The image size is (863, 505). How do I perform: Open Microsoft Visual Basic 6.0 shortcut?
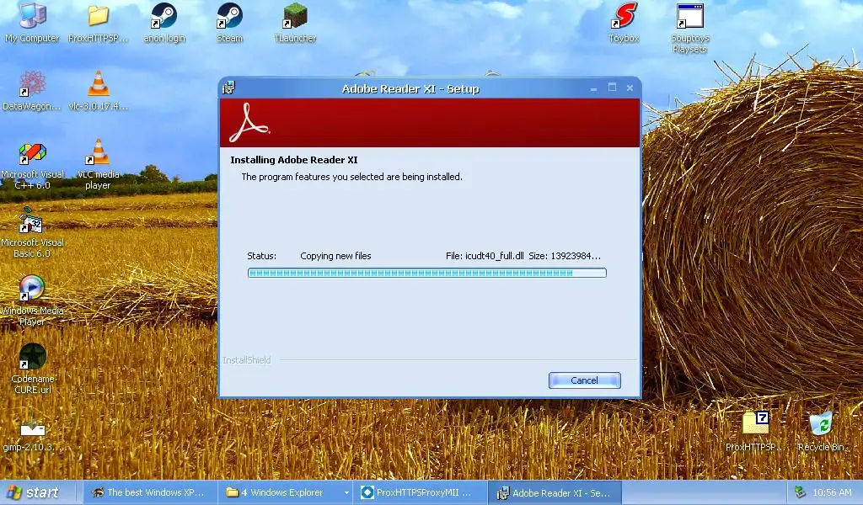pyautogui.click(x=32, y=233)
